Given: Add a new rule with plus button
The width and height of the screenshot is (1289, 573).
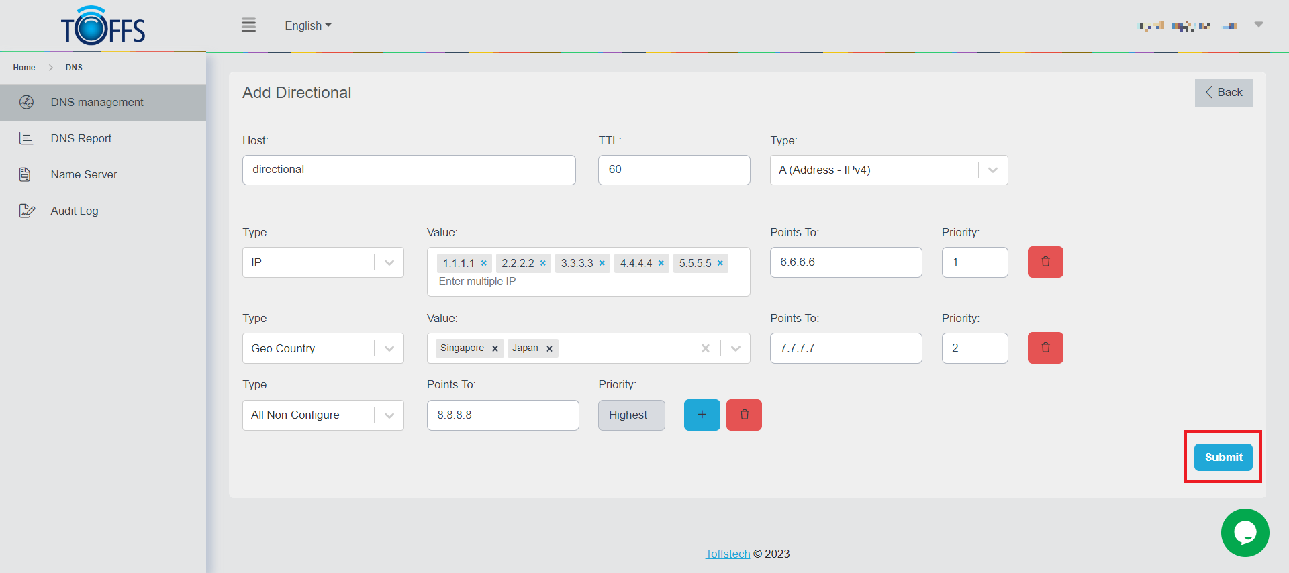Looking at the screenshot, I should (x=702, y=415).
